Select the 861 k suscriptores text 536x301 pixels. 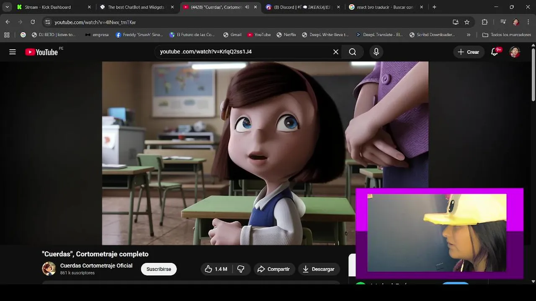[77, 273]
